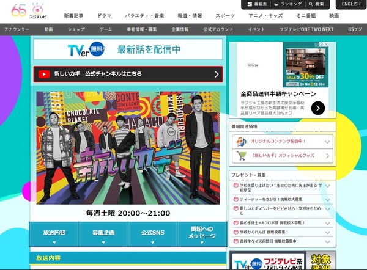The image size is (367, 270).
Task: Click the TVer logo in bottom right banner
Action: tap(248, 264)
